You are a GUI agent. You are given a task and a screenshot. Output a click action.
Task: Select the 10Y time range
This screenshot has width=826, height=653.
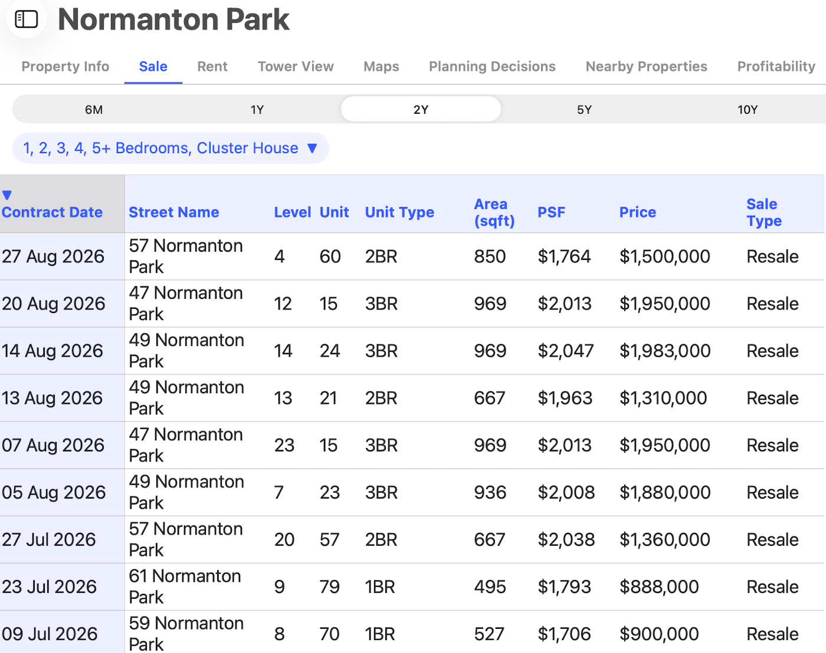(748, 110)
